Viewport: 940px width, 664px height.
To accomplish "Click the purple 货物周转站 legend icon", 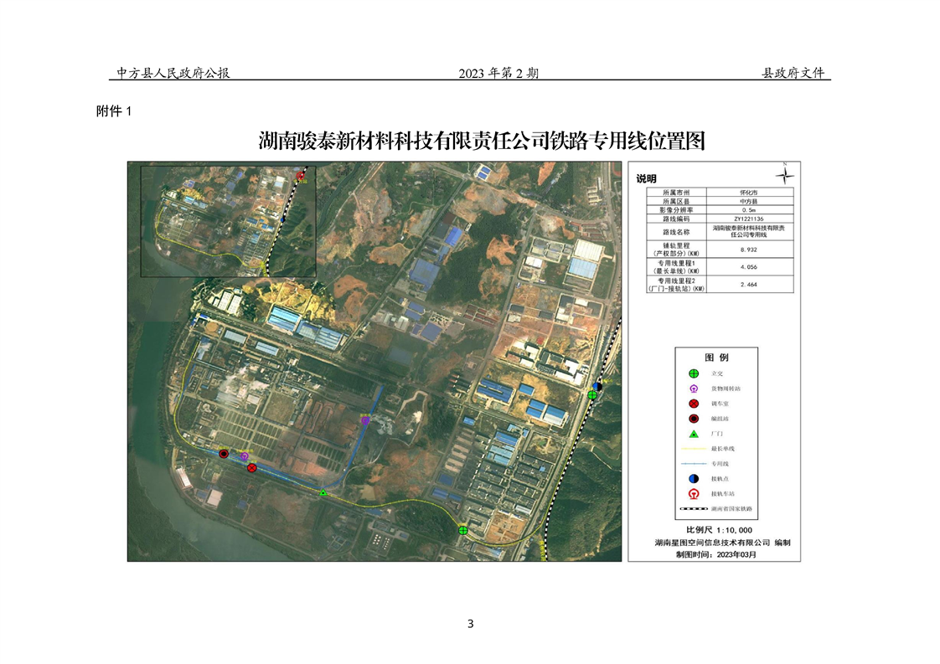I will (x=694, y=389).
